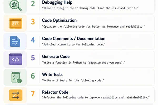Click the green number 6

pos(33,76)
